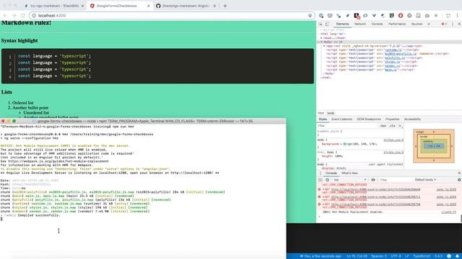Open the Default levels dropdown
The image size is (462, 259).
(x=425, y=180)
